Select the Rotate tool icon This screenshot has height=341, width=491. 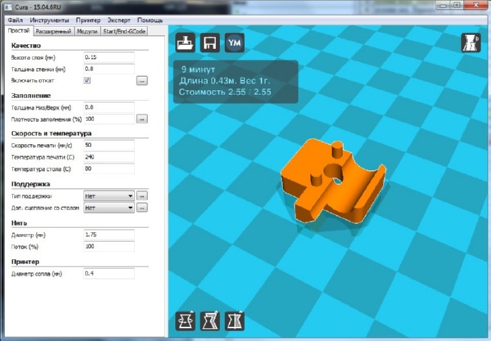(186, 321)
